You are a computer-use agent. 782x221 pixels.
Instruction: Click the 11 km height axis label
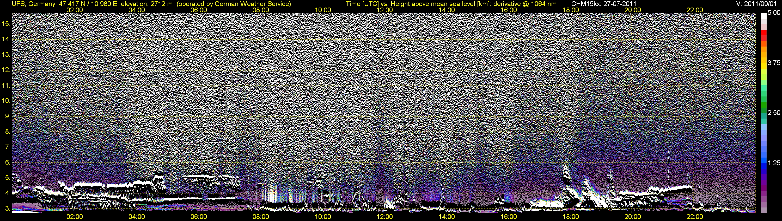click(6, 85)
